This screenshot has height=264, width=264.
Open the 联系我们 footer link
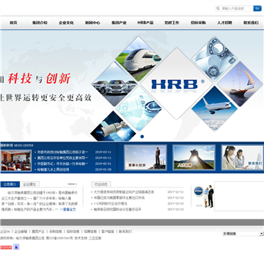tap(125, 232)
